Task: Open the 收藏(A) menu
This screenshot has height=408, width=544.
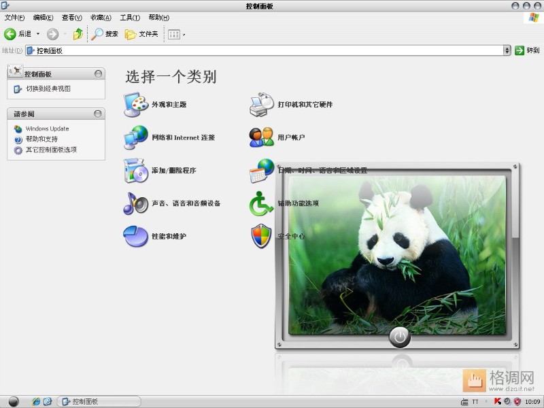Action: click(x=101, y=18)
